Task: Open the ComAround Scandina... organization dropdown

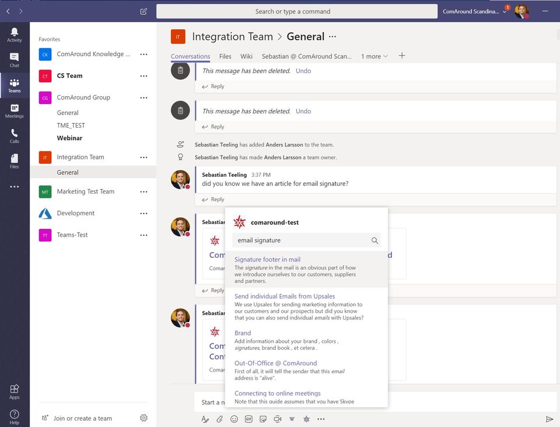Action: coord(474,12)
